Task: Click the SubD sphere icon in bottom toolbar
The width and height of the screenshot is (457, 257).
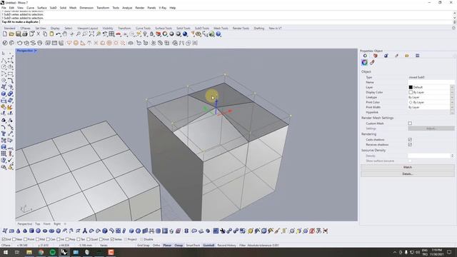Action: click(38, 231)
